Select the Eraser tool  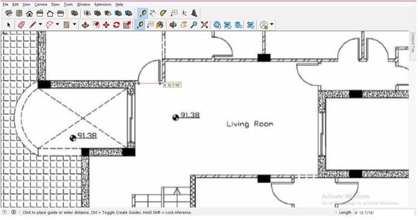[x=21, y=25]
